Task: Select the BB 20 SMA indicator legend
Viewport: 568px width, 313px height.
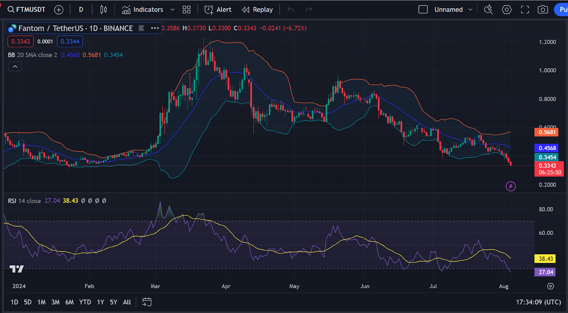Action: pyautogui.click(x=33, y=55)
